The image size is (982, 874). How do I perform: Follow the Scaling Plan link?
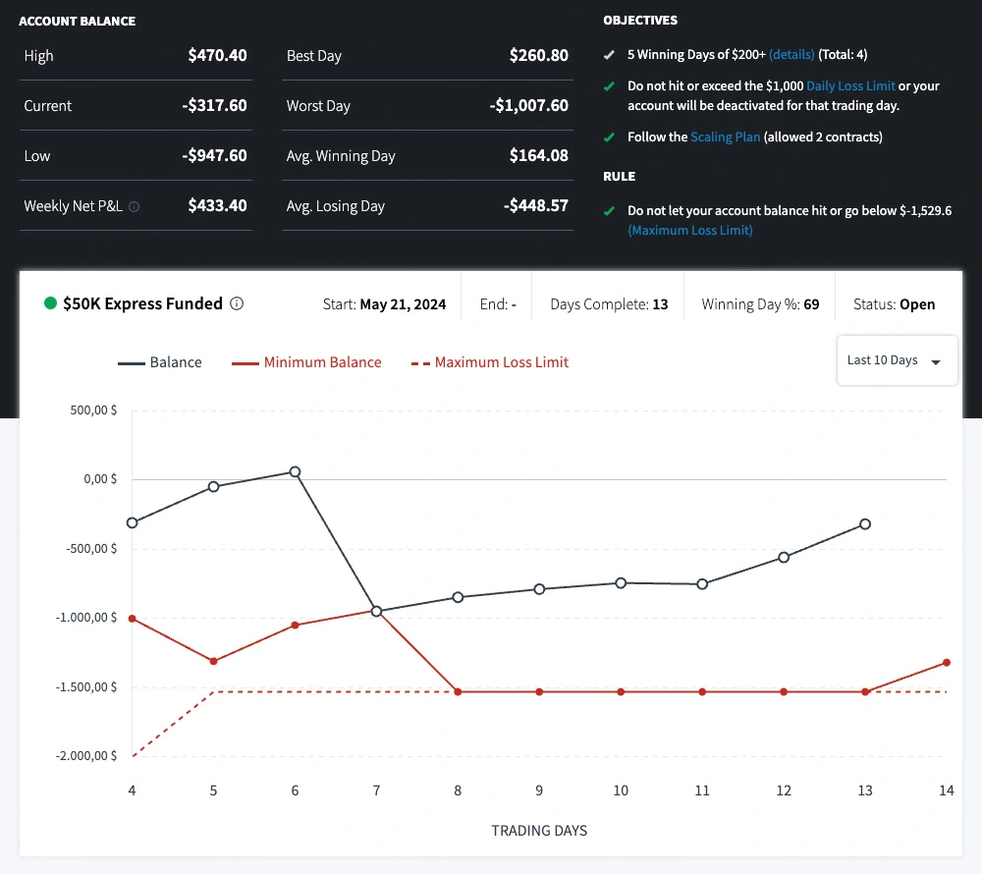click(725, 137)
